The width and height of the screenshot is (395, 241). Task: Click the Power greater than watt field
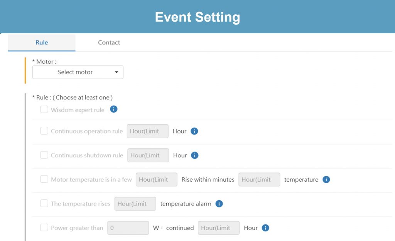[x=128, y=228]
